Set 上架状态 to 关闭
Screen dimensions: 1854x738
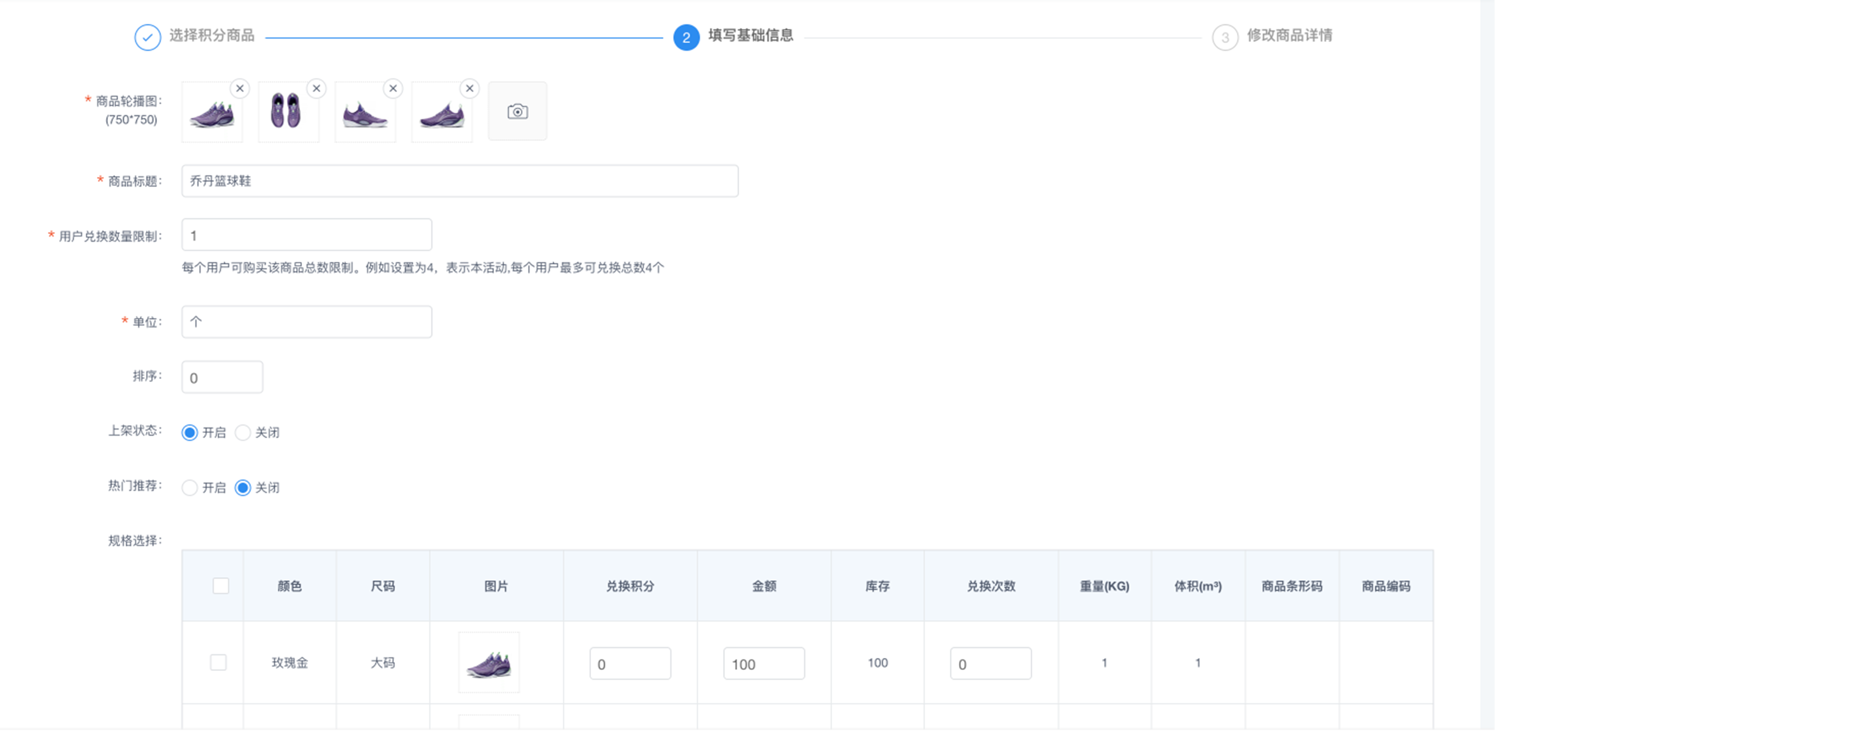coord(243,433)
